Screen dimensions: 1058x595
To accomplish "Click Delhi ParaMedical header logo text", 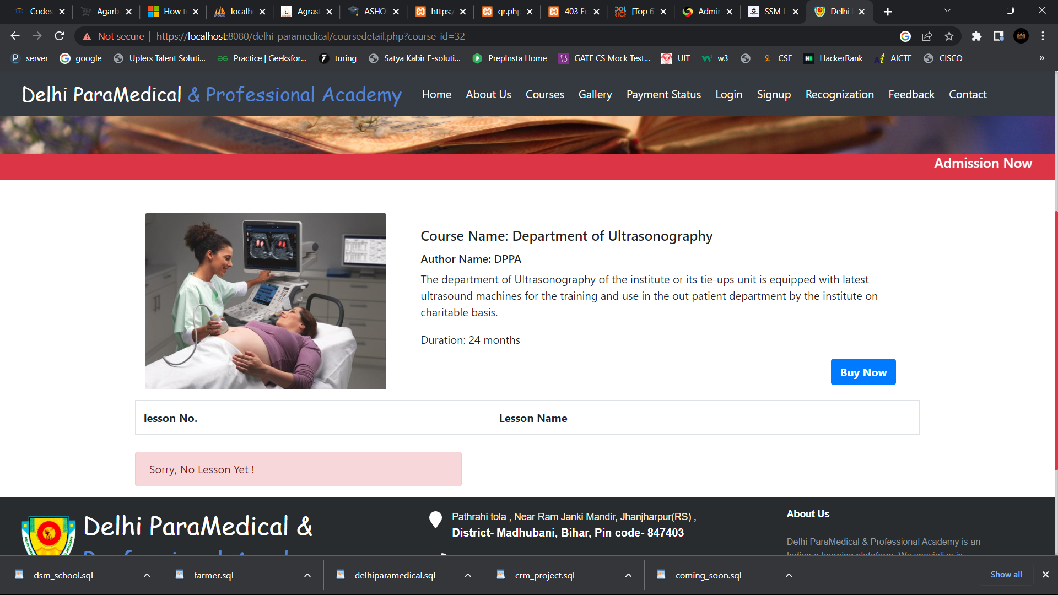I will tap(212, 94).
